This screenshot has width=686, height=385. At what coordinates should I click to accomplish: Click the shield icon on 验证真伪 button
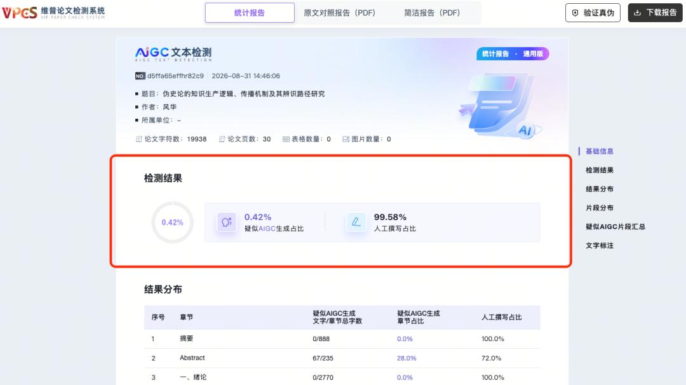point(575,13)
